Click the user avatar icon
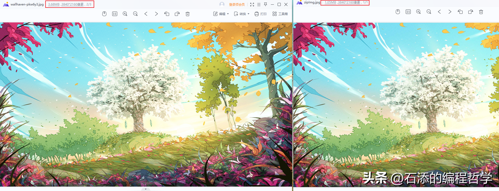The height and width of the screenshot is (191, 499). pos(222,4)
